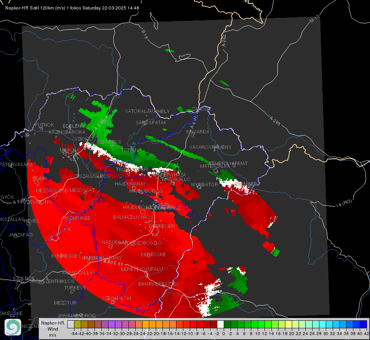Pick the white legend swatch between -2 and 0
Viewport: 370px width, 340px height.
point(220,324)
